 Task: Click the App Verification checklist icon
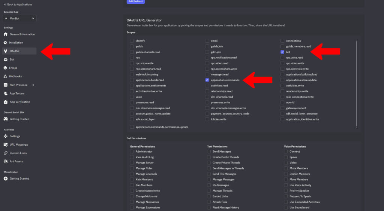(6, 102)
